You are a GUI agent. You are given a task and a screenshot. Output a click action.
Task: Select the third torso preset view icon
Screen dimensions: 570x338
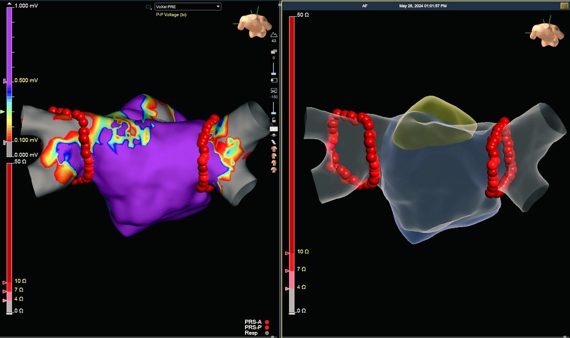[x=274, y=163]
